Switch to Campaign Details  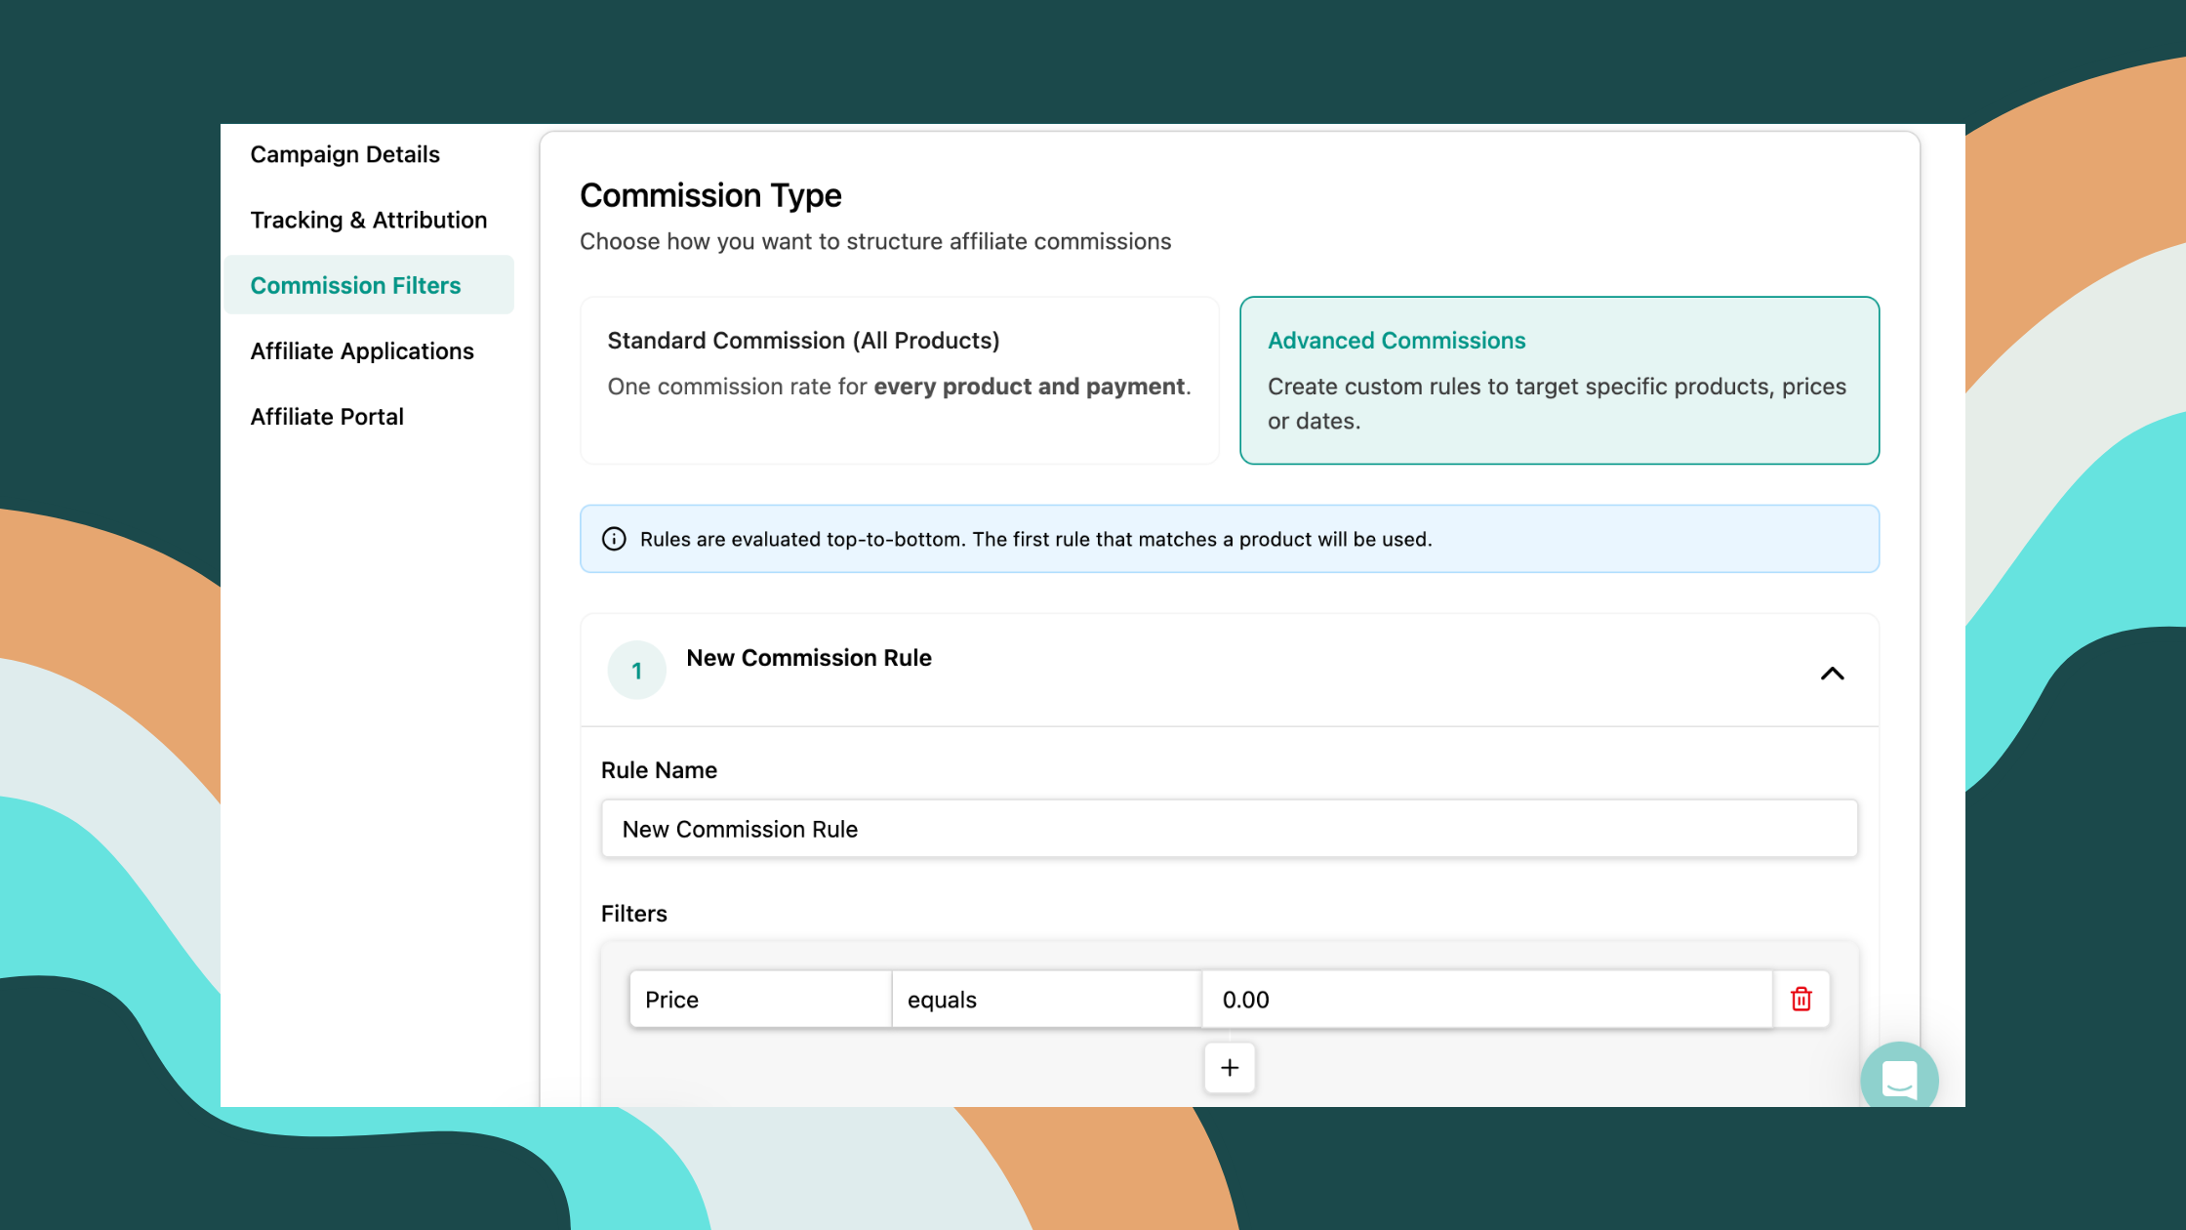coord(344,154)
